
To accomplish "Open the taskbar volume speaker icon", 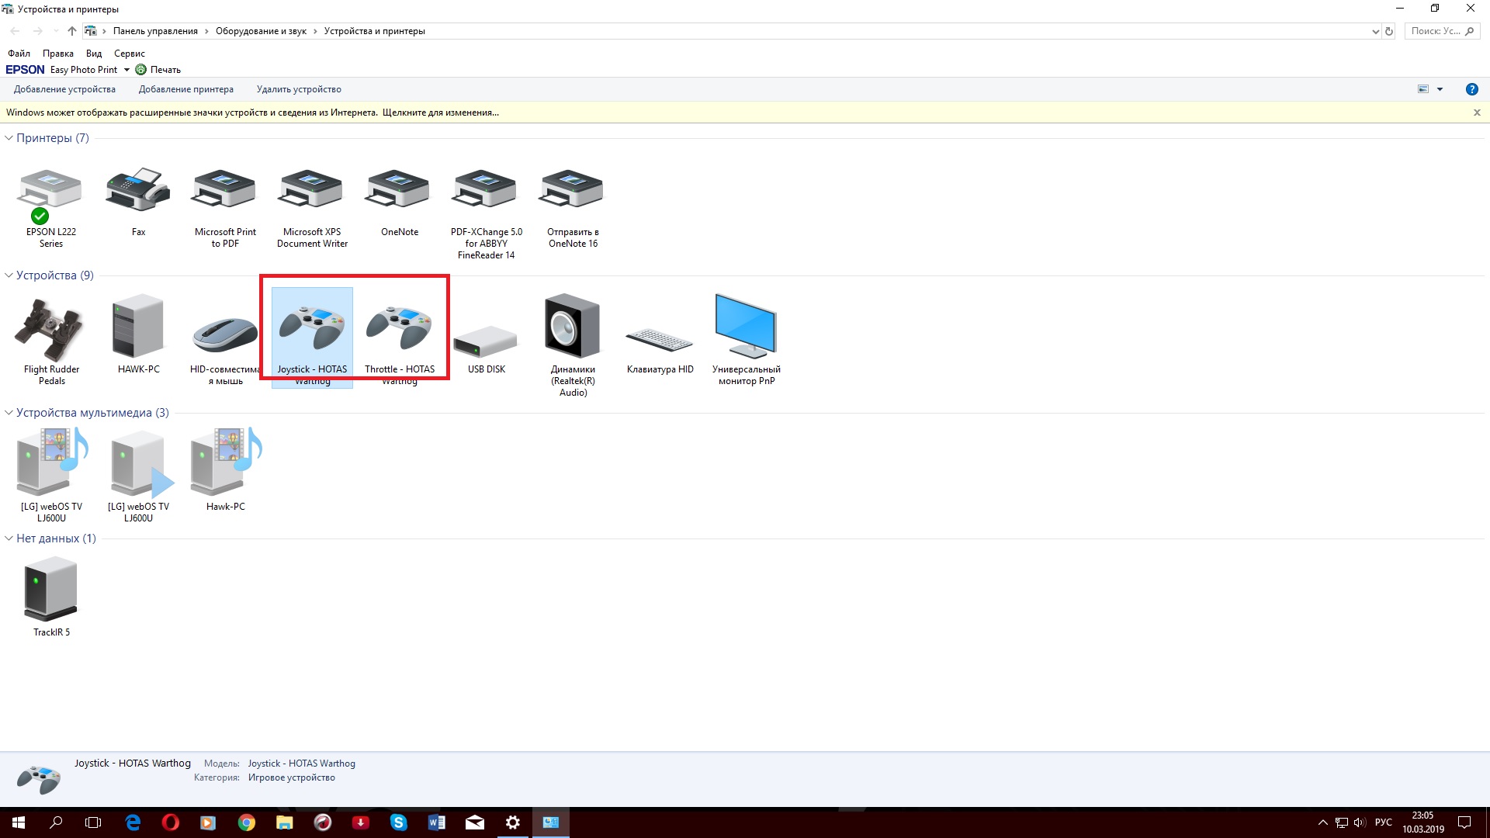I will pyautogui.click(x=1360, y=822).
